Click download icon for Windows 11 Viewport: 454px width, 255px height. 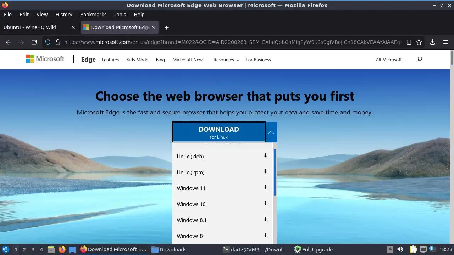pyautogui.click(x=265, y=188)
